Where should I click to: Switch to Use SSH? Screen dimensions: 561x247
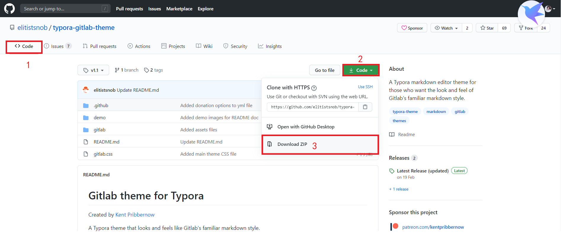(x=365, y=87)
